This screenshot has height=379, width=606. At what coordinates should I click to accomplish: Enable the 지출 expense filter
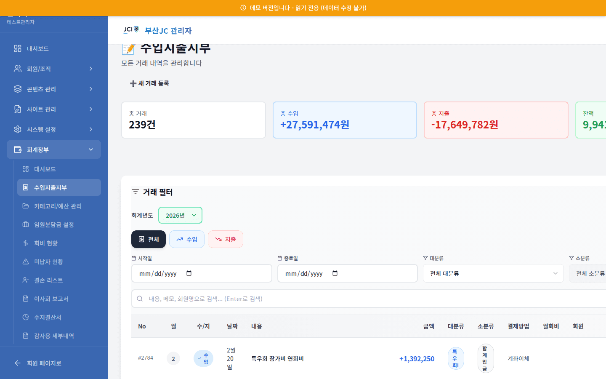point(225,239)
